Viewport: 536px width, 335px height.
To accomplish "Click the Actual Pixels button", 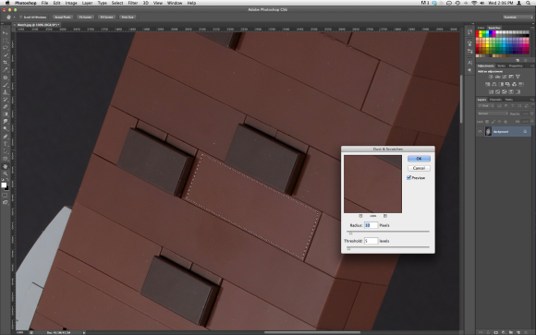I will point(63,18).
